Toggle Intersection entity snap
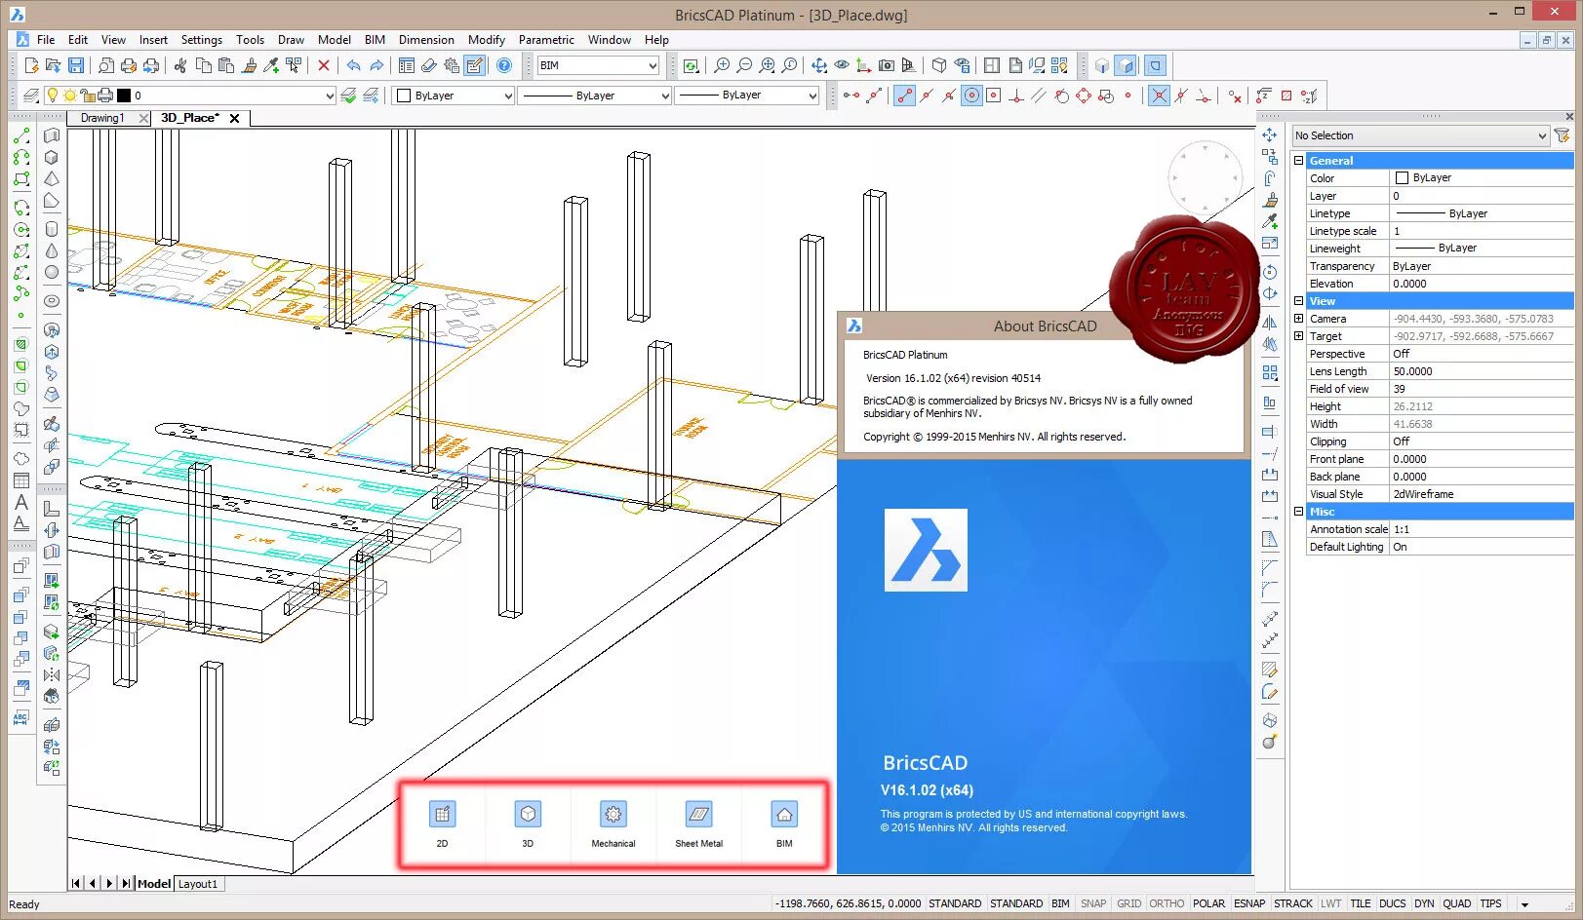This screenshot has width=1583, height=920. tap(1159, 96)
